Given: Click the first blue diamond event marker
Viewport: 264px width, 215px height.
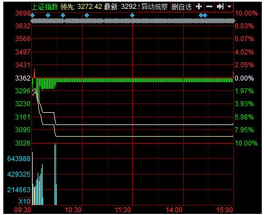Looking at the screenshot, I should (x=32, y=16).
